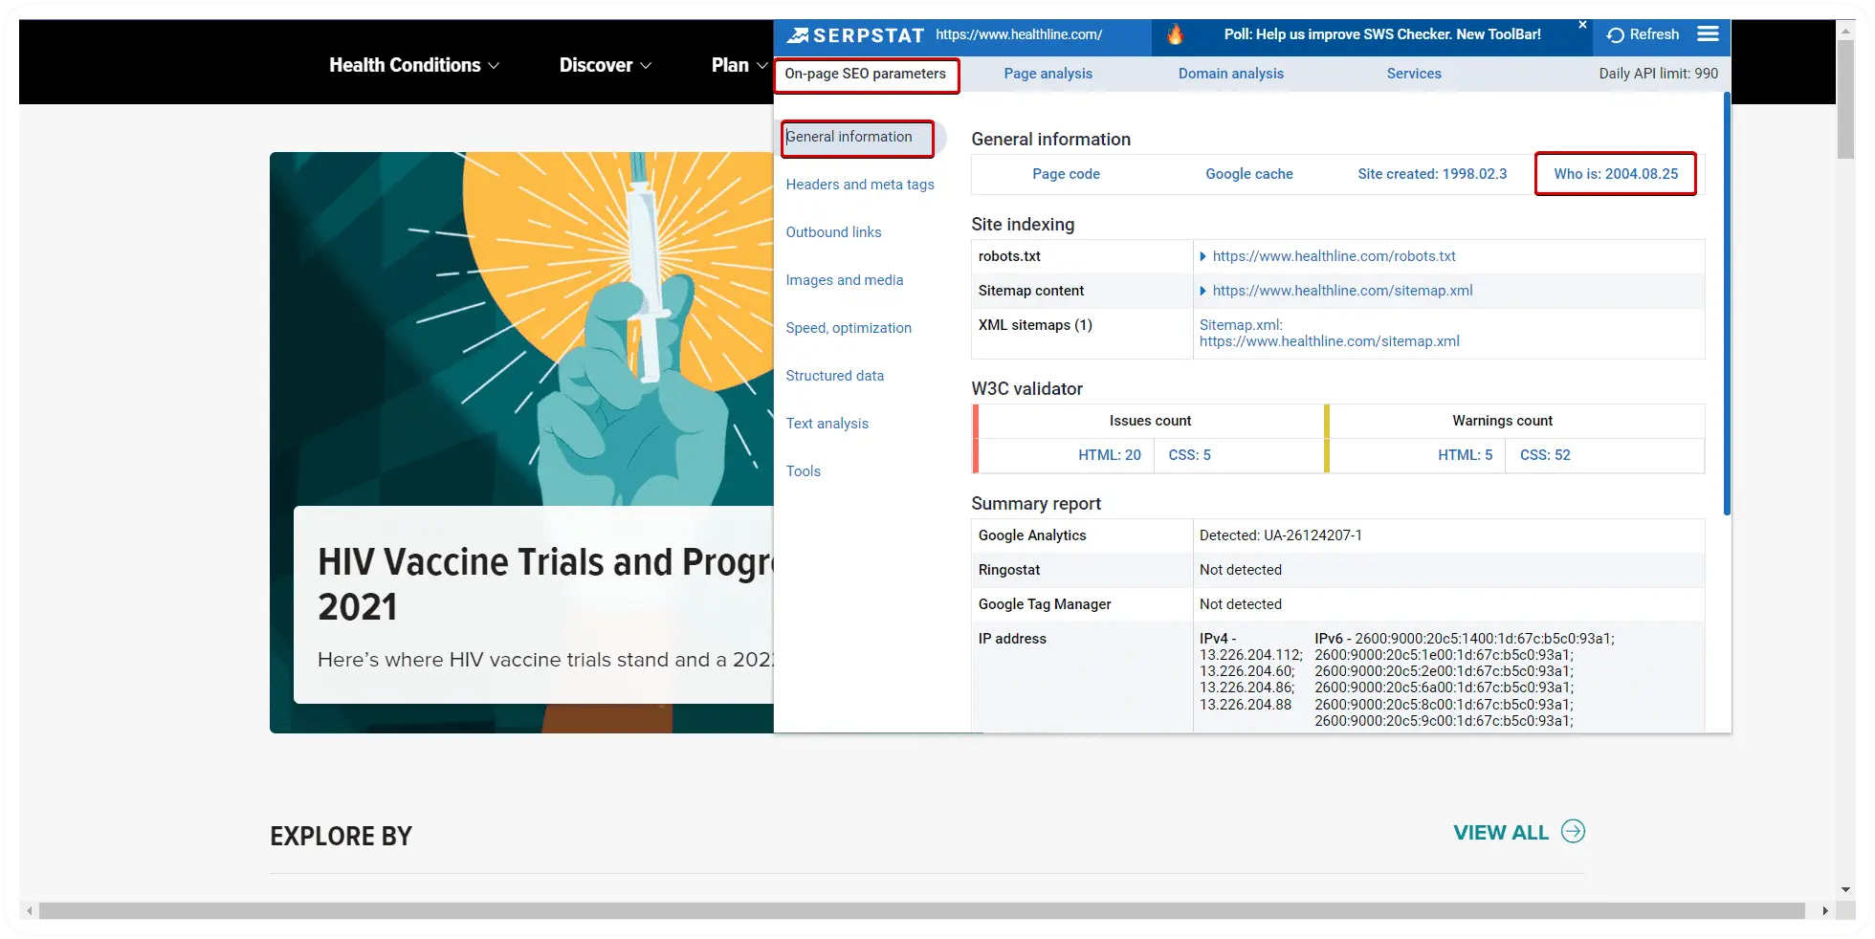Expand the Sitemap content entry
Screen dimensions: 1875x939
(x=1203, y=291)
